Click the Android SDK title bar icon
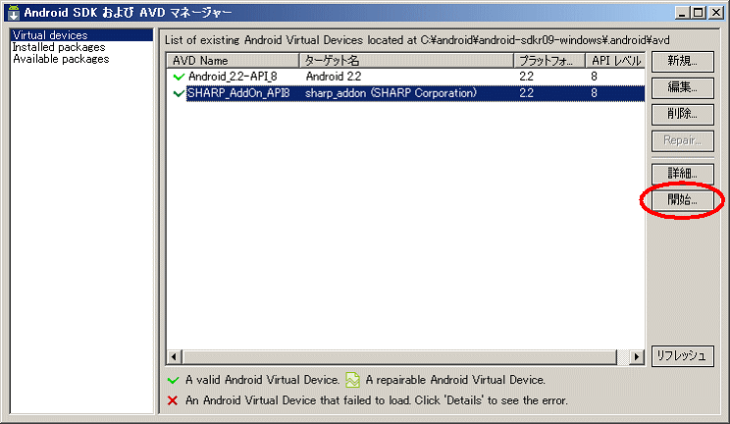 (x=14, y=13)
